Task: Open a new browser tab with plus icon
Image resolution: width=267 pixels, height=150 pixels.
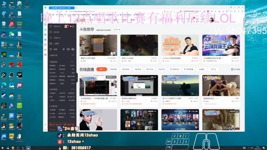Action: pos(76,8)
